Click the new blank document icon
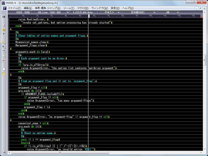Image resolution: width=208 pixels, height=156 pixels. click(x=4, y=69)
